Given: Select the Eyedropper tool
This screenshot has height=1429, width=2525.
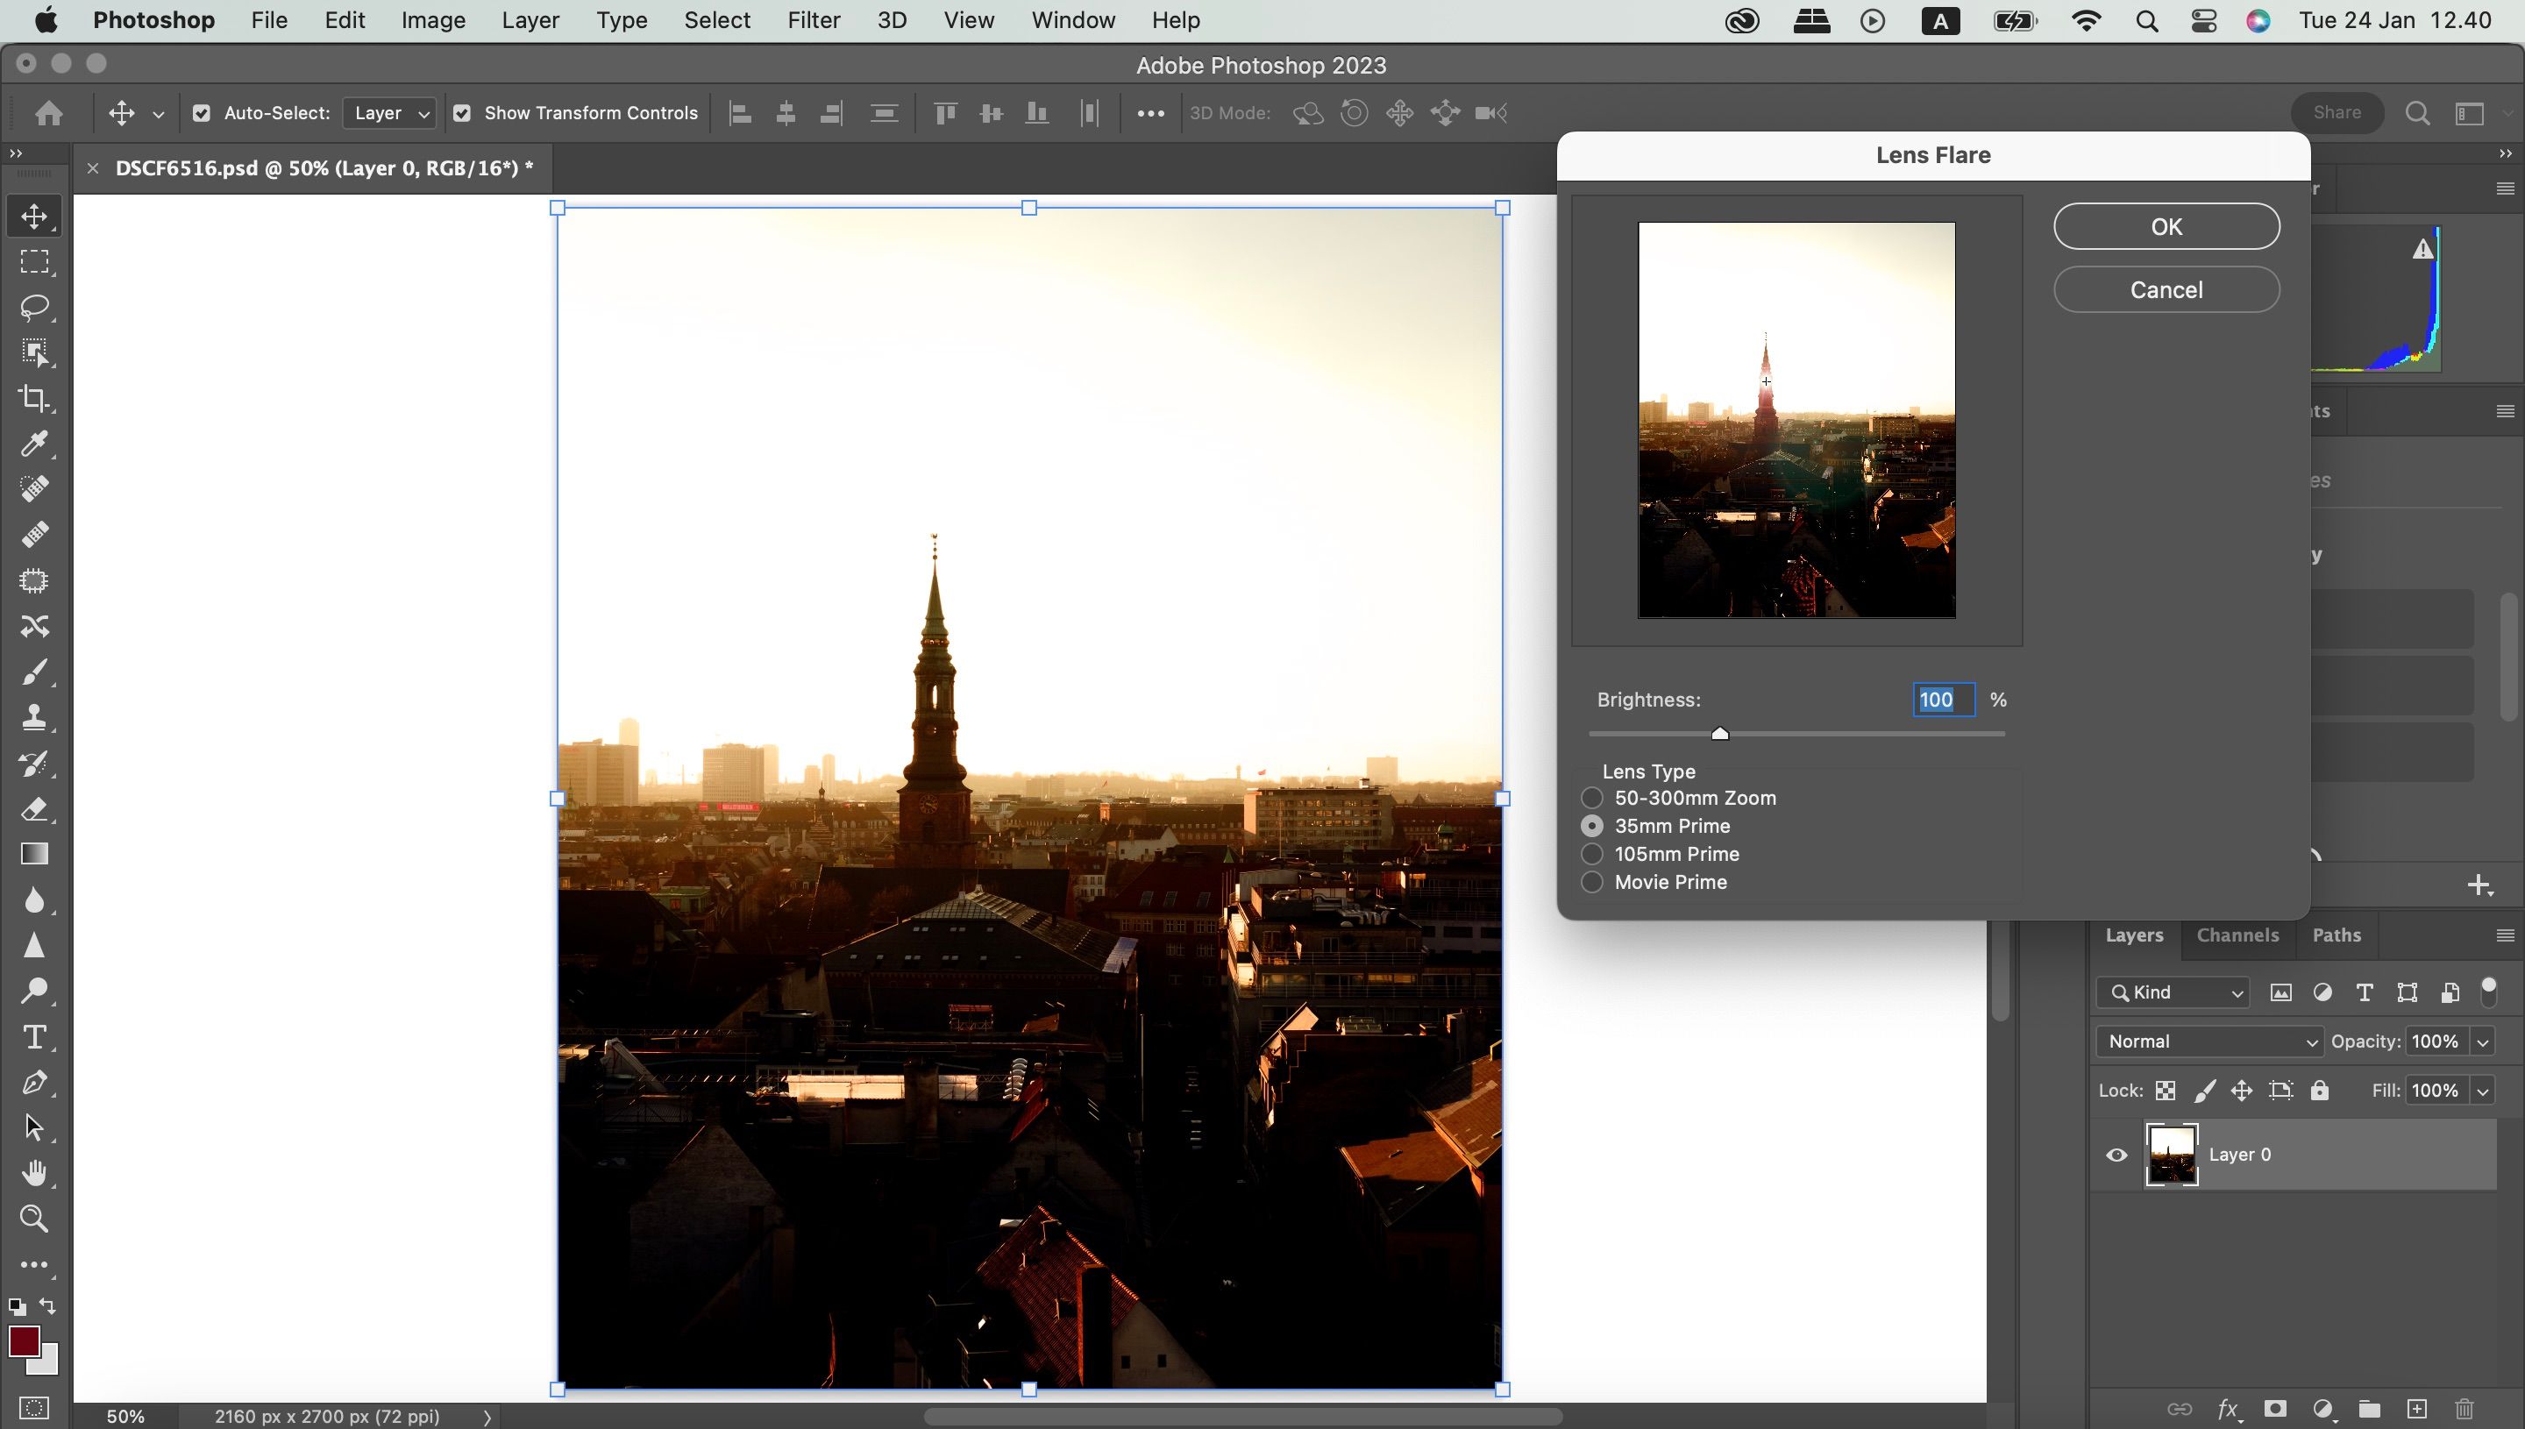Looking at the screenshot, I should click(34, 444).
